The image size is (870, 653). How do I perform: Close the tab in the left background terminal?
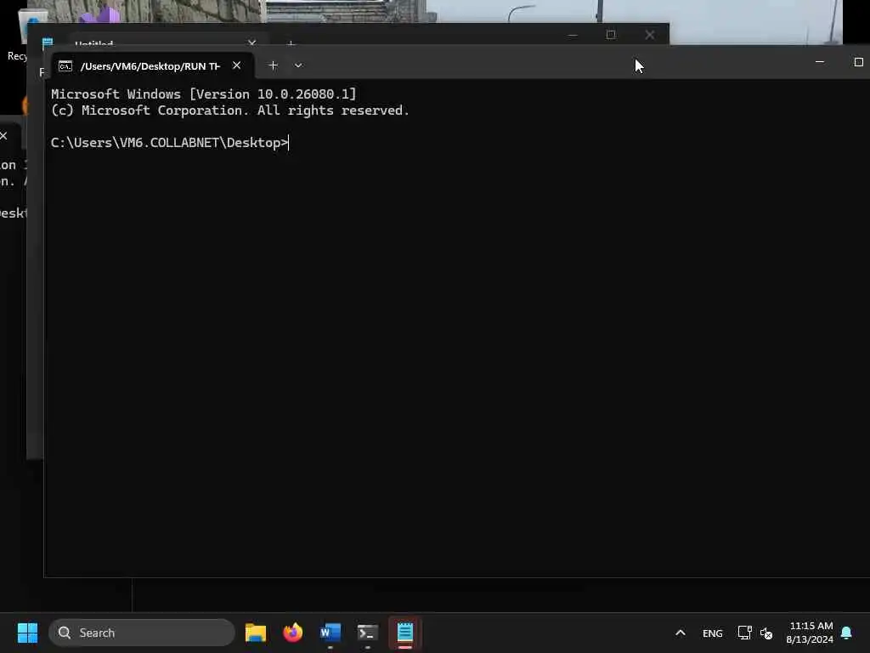(x=4, y=135)
